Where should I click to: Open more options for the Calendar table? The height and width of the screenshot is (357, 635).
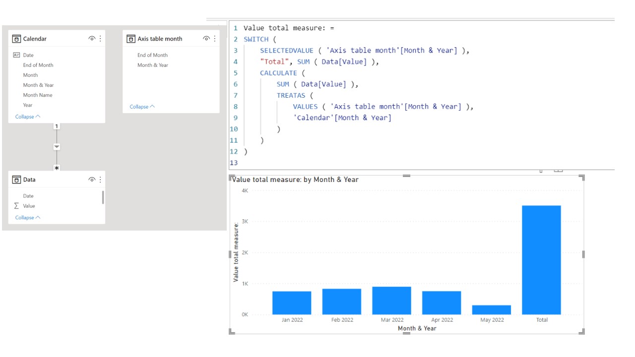pyautogui.click(x=100, y=39)
